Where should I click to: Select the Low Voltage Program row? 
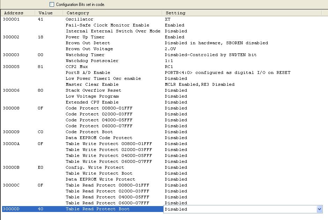tap(92, 96)
